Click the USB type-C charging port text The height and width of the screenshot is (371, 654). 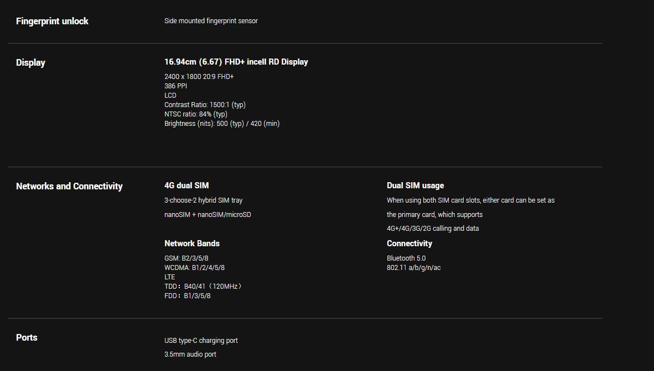click(201, 341)
